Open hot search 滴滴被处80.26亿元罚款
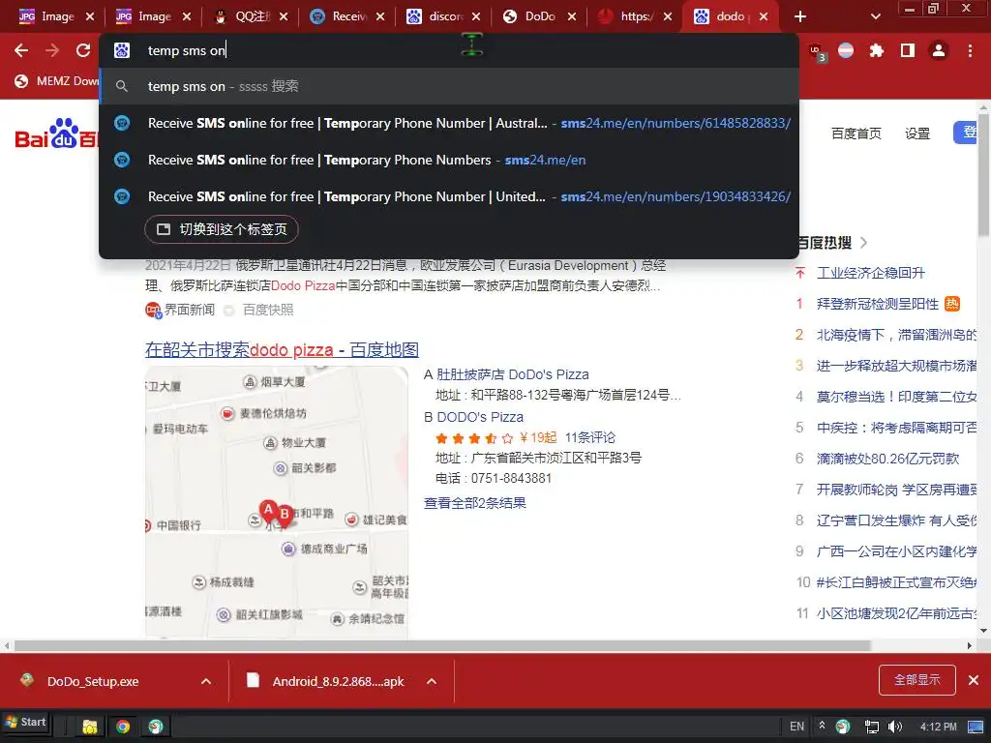991x743 pixels. click(888, 459)
